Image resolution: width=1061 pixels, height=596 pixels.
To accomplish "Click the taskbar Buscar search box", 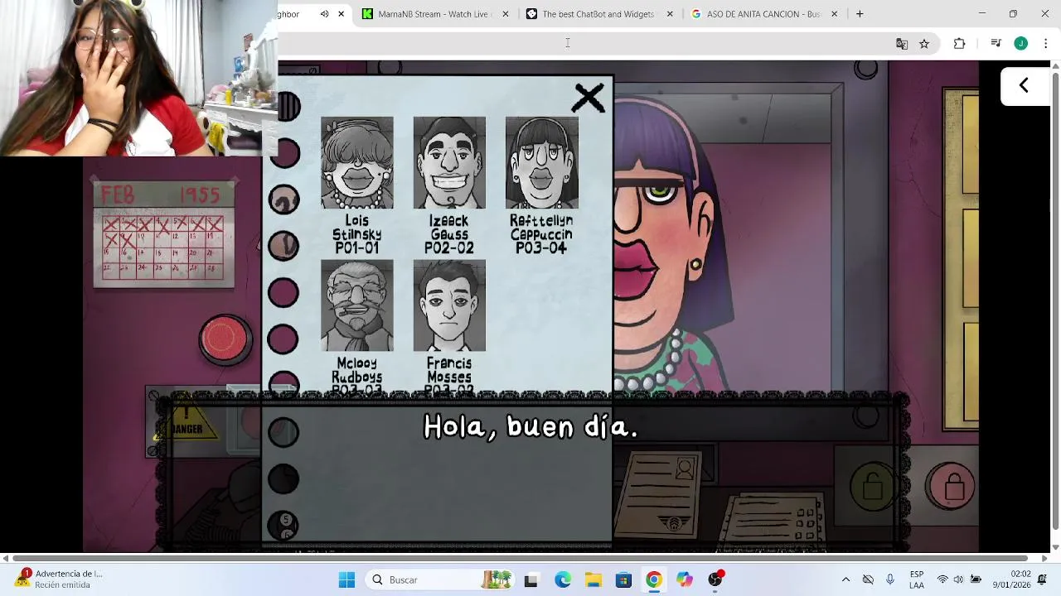I will [x=441, y=579].
